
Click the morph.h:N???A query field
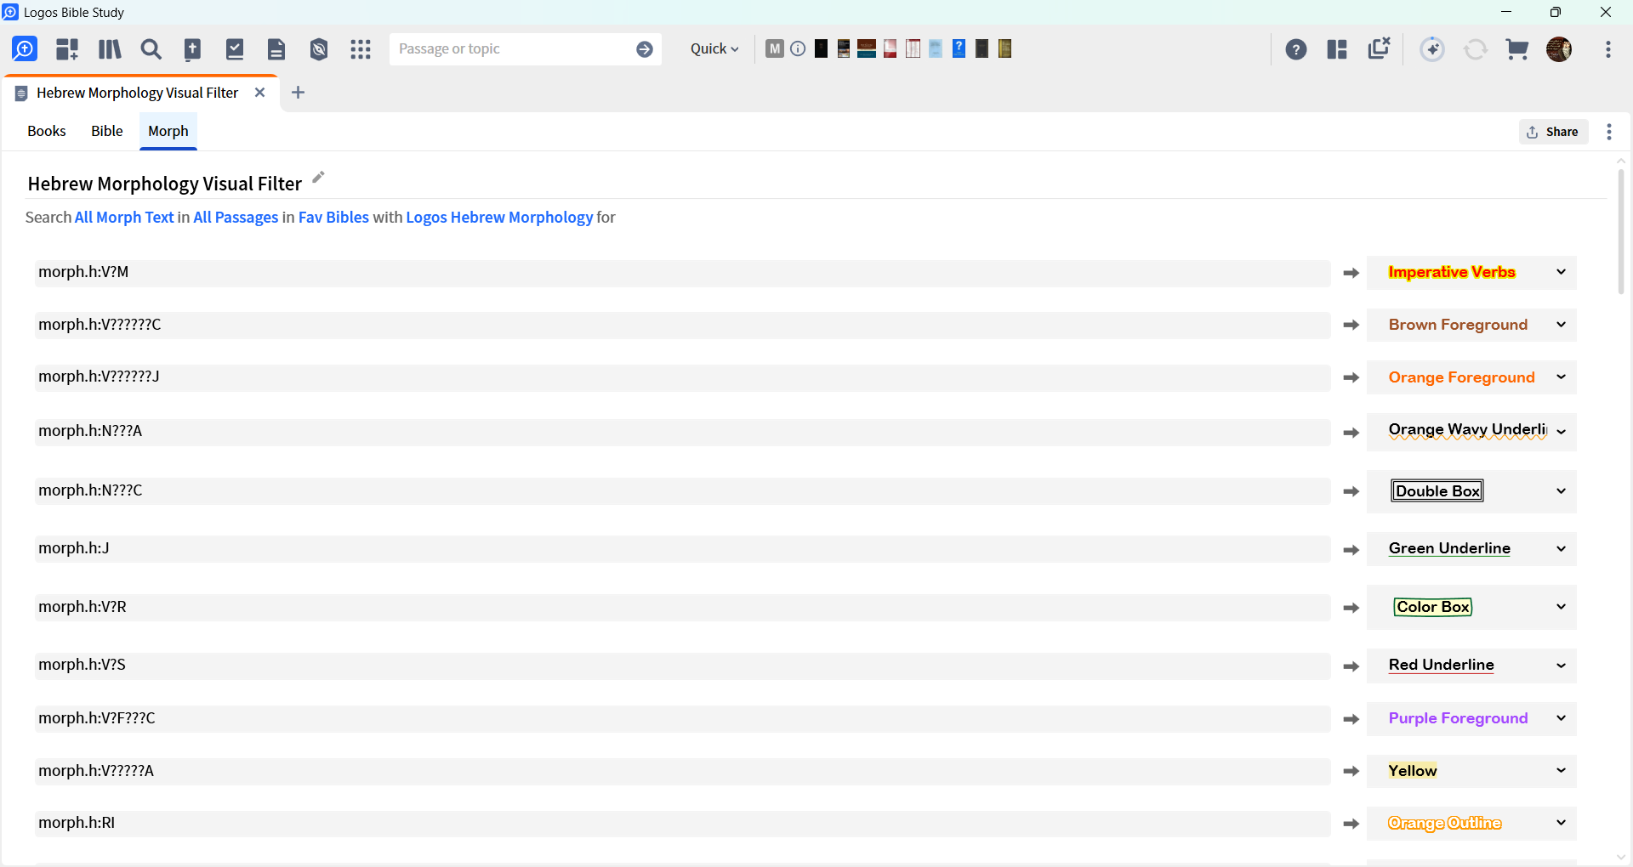click(x=682, y=432)
